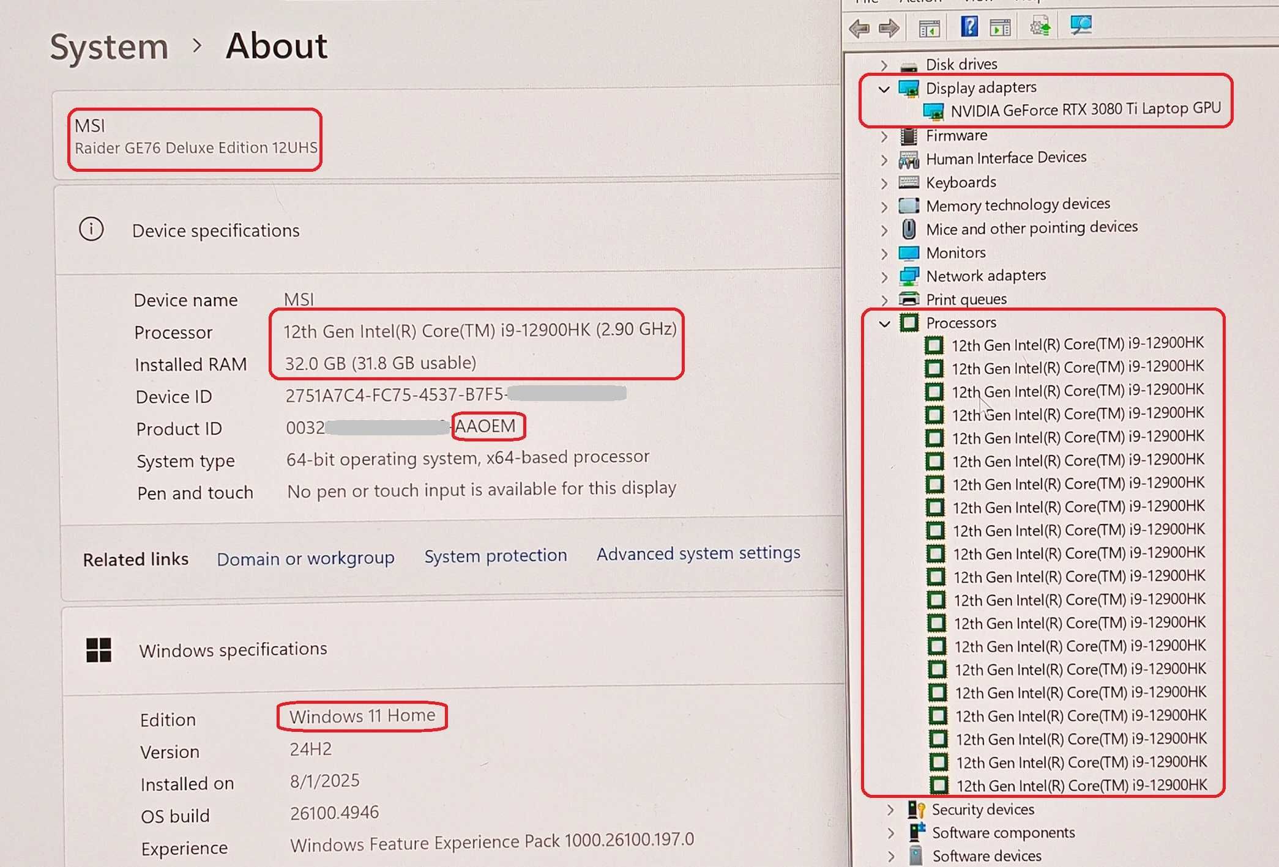Expand the Print queues node
This screenshot has width=1279, height=867.
pyautogui.click(x=884, y=300)
